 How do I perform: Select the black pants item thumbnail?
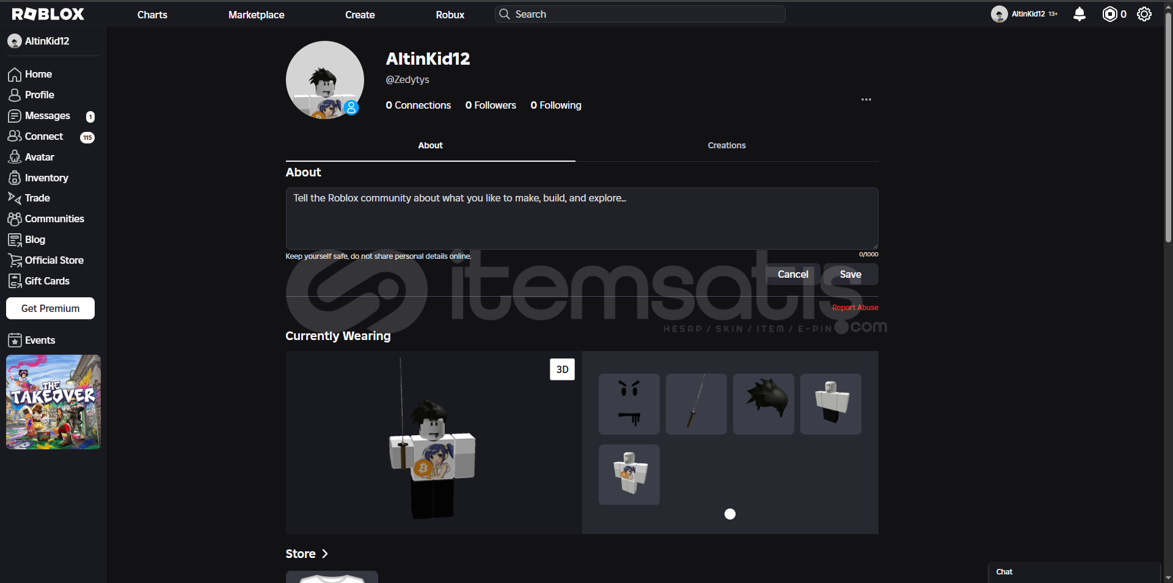point(831,404)
